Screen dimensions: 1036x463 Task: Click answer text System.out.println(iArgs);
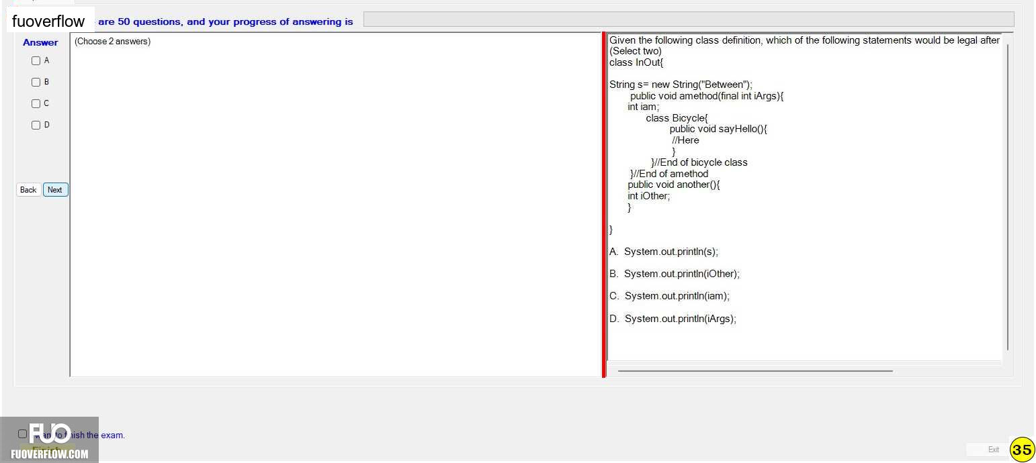tap(681, 319)
